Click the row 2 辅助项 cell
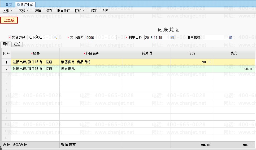 point(147,69)
